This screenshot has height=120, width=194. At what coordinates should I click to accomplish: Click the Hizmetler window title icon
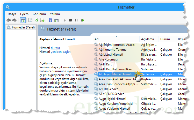8,7
